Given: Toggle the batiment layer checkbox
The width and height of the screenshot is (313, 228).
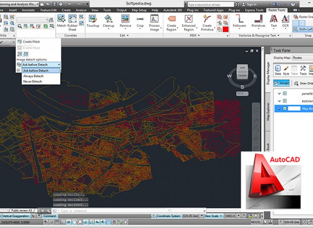Looking at the screenshot, I should [x=285, y=101].
